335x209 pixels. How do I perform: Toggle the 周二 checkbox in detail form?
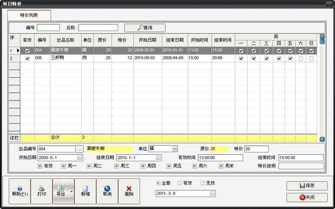pos(89,166)
